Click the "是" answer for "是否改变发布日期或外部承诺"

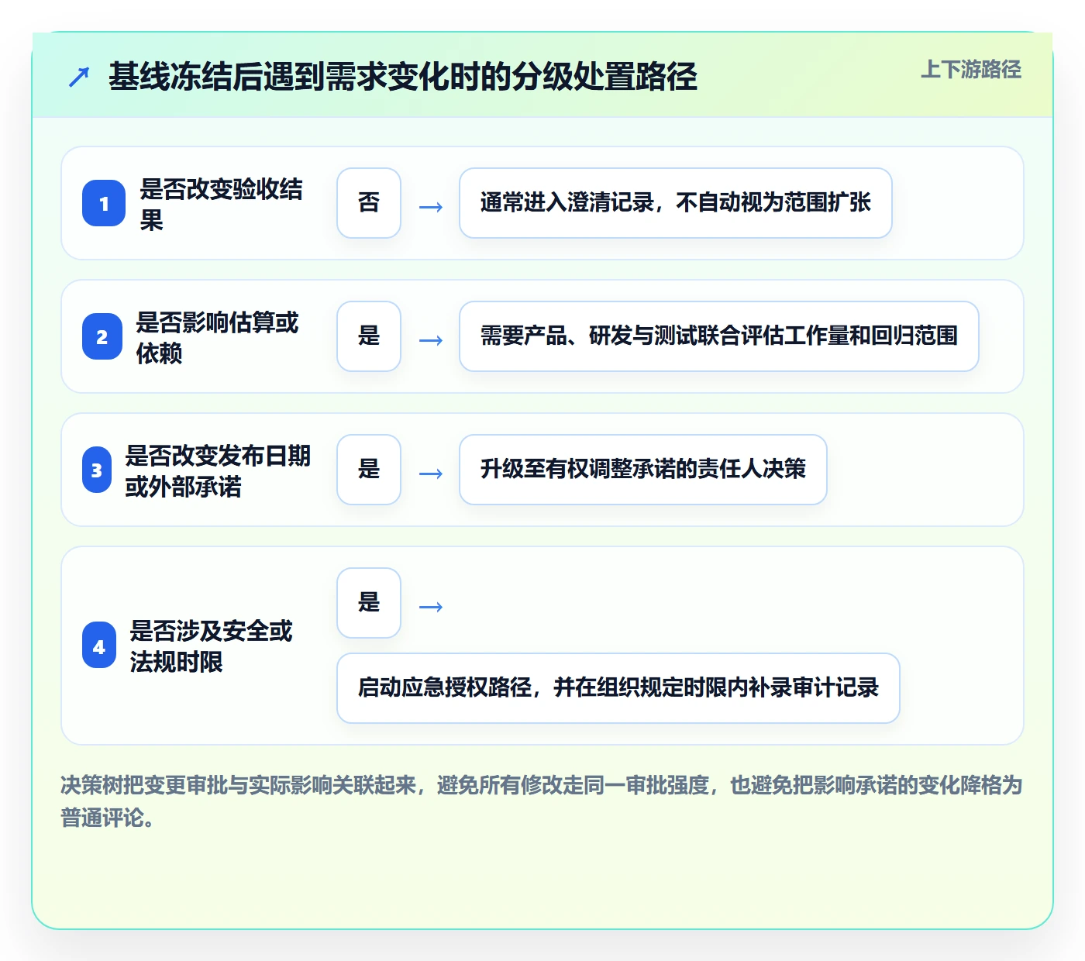[369, 470]
